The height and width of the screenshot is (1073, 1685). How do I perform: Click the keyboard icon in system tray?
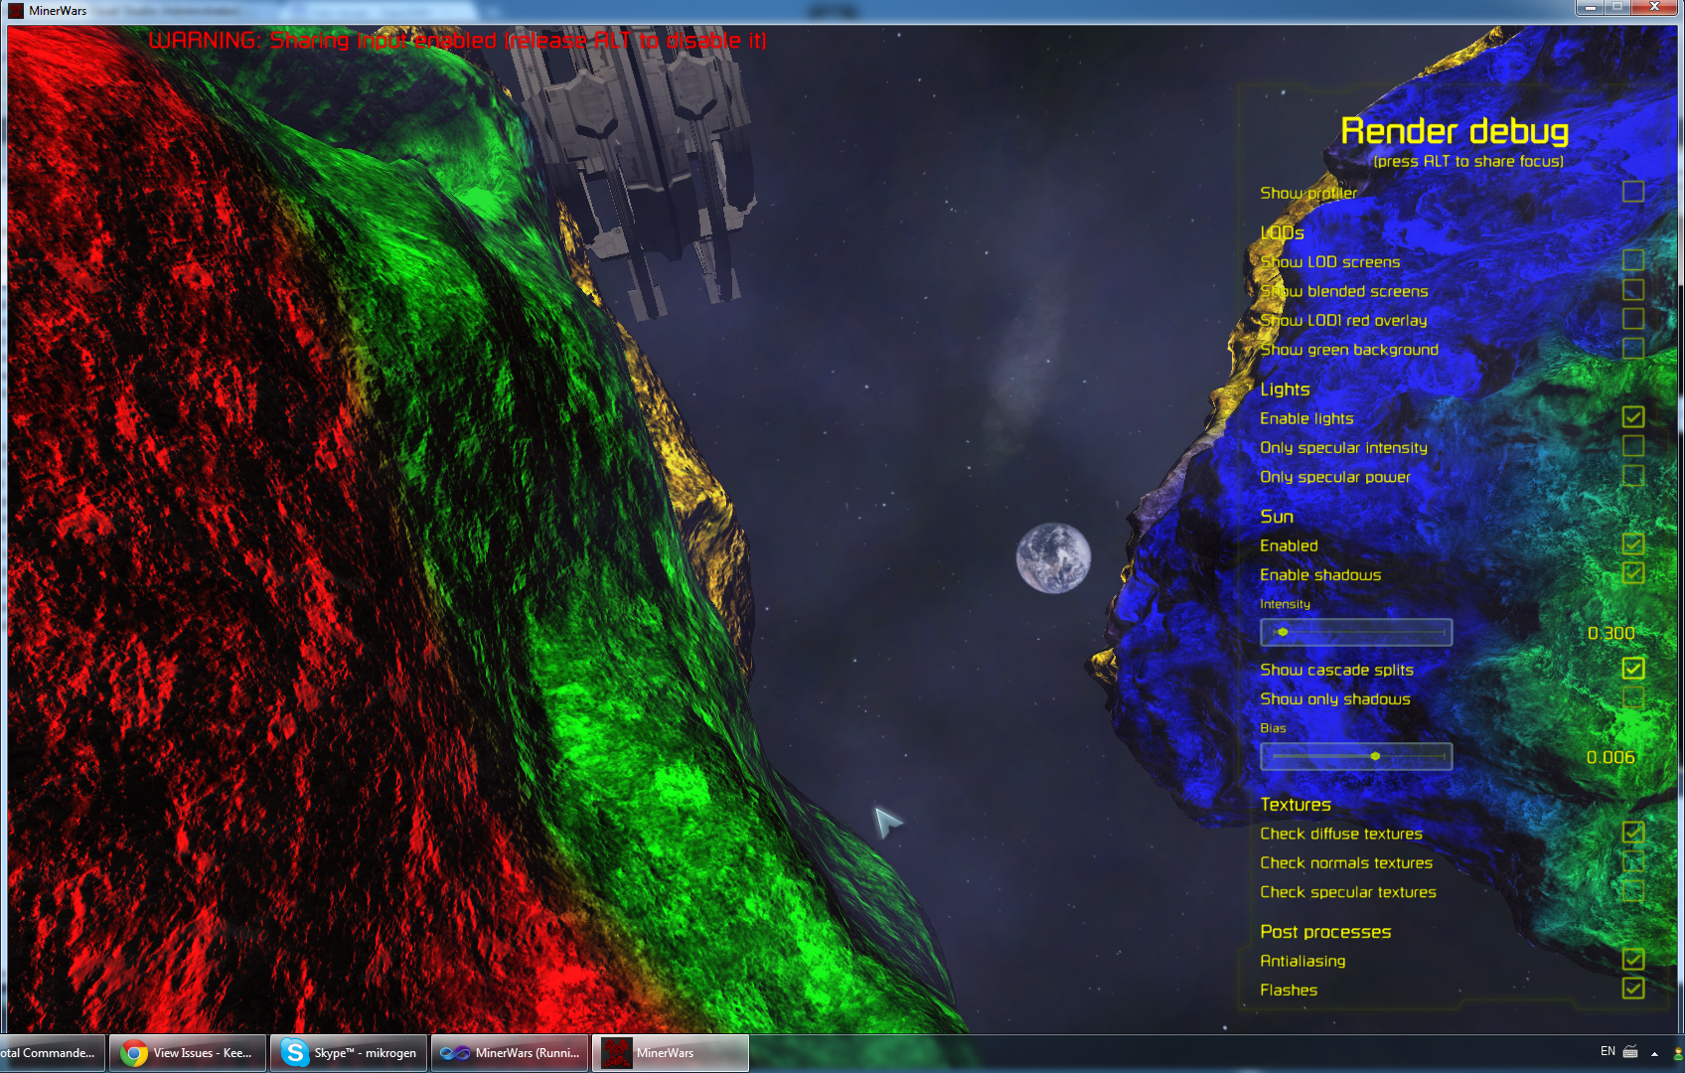(1630, 1051)
